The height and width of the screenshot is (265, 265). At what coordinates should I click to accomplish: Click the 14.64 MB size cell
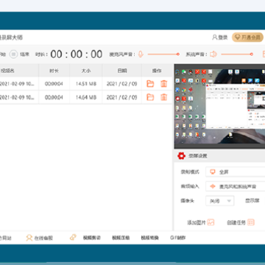tap(86, 97)
